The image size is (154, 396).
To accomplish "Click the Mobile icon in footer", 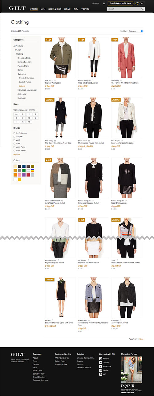I will click(101, 358).
